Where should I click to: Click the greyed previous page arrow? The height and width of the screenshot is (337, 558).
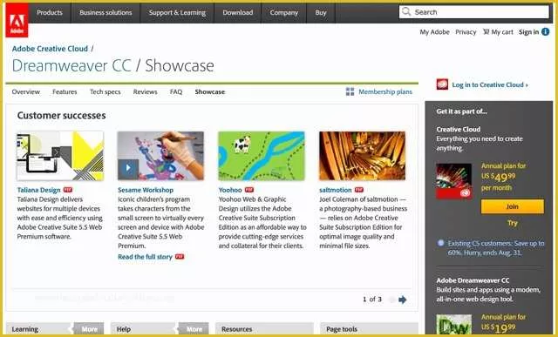click(x=391, y=300)
